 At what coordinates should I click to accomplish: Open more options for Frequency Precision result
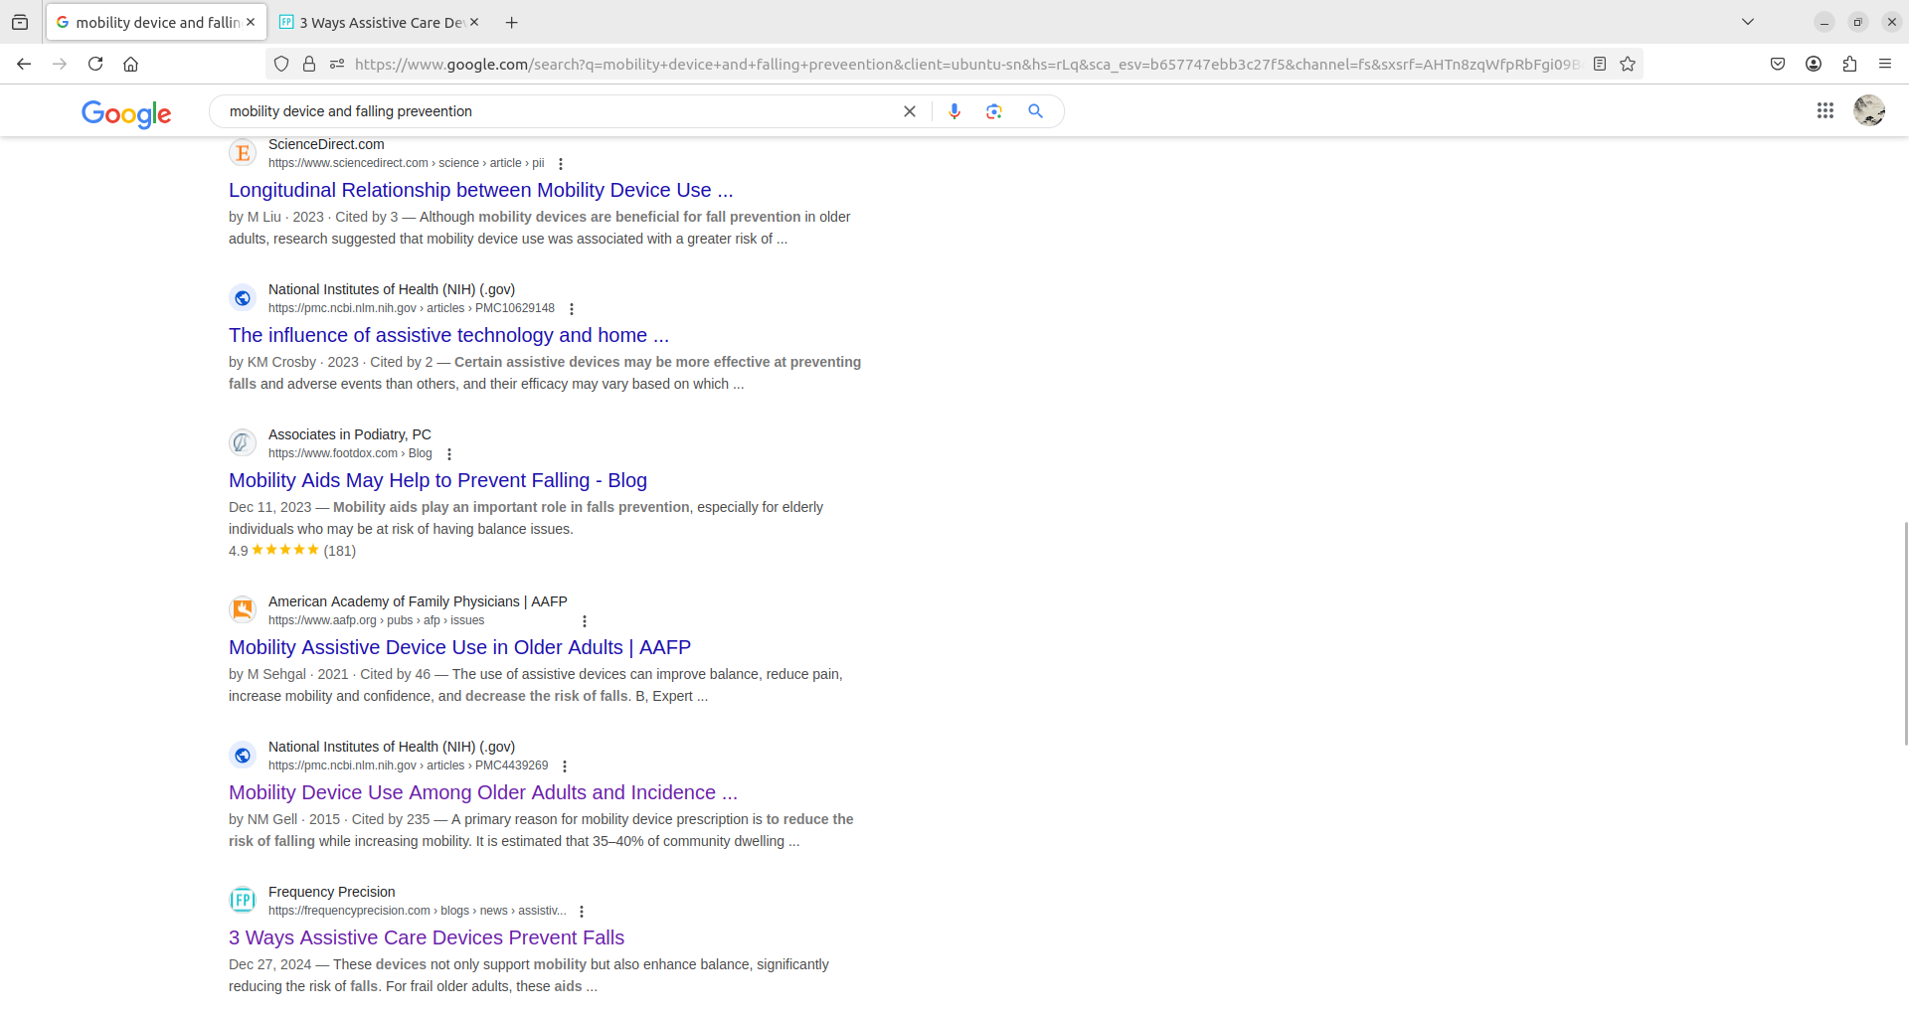tap(582, 912)
